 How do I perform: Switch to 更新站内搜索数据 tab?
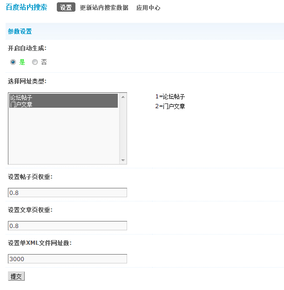click(x=104, y=7)
